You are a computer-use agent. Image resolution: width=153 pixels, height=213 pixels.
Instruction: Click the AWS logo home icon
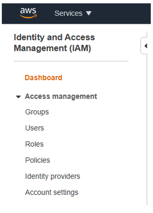(28, 13)
